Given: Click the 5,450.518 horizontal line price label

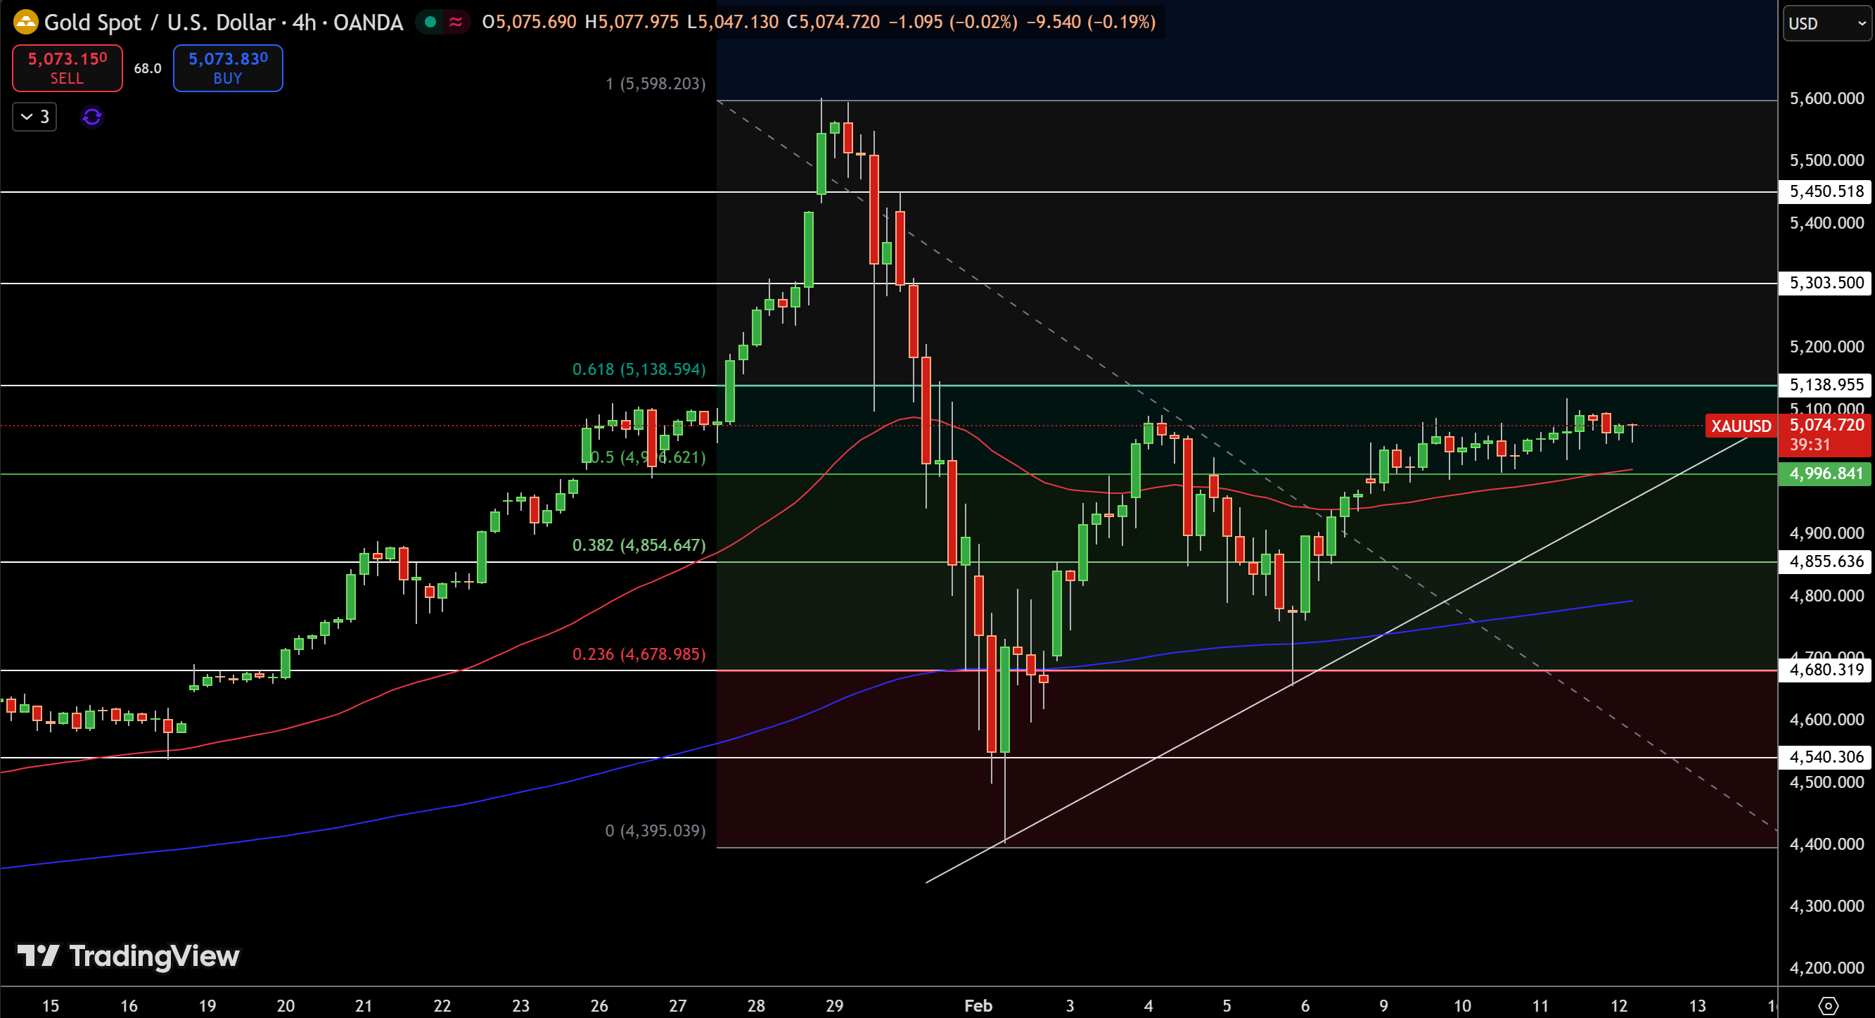Looking at the screenshot, I should (1825, 191).
